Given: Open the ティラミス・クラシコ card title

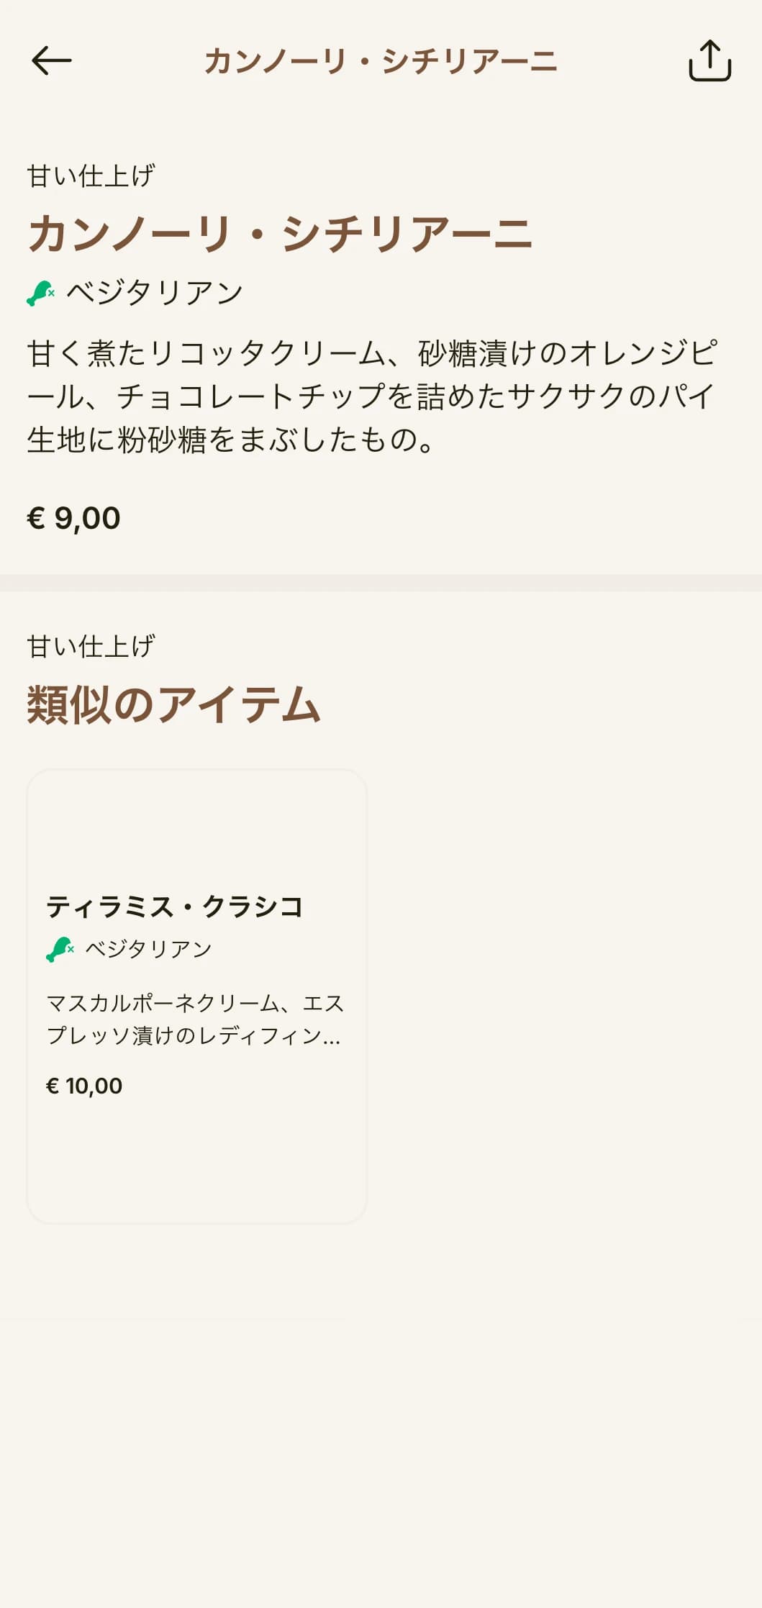Looking at the screenshot, I should pyautogui.click(x=175, y=907).
